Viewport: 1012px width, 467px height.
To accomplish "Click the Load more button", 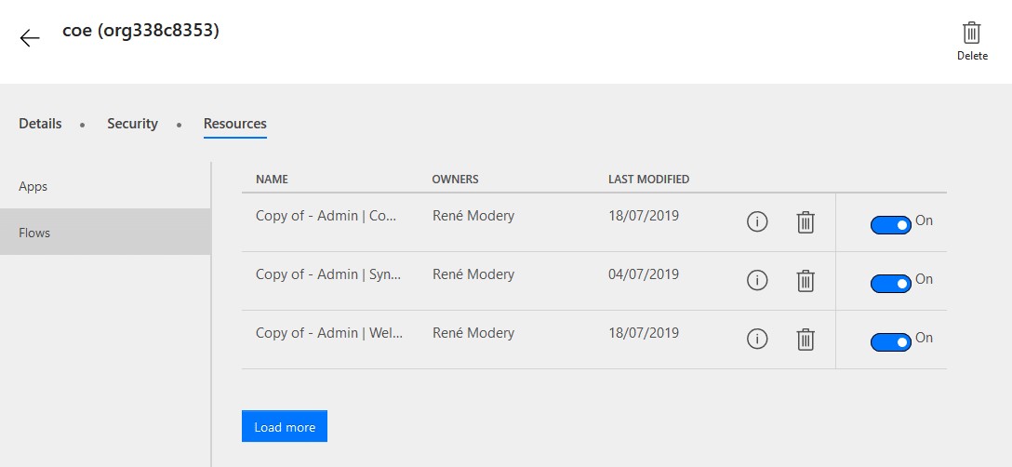I will pyautogui.click(x=285, y=426).
